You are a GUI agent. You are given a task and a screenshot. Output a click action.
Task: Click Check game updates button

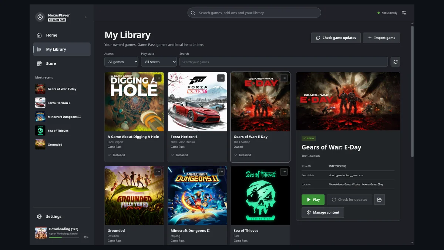[336, 38]
